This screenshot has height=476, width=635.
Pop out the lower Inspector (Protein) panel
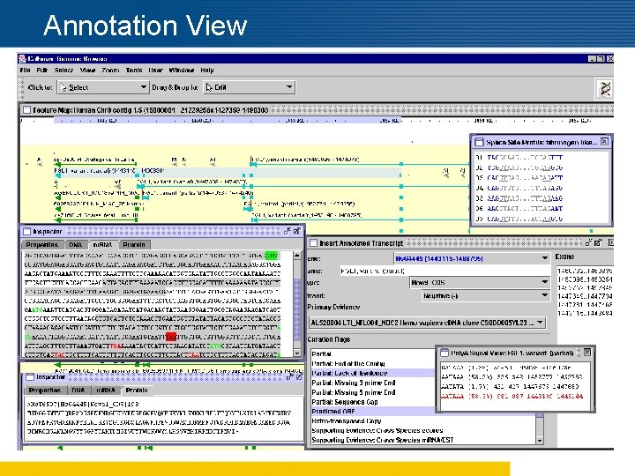[299, 377]
